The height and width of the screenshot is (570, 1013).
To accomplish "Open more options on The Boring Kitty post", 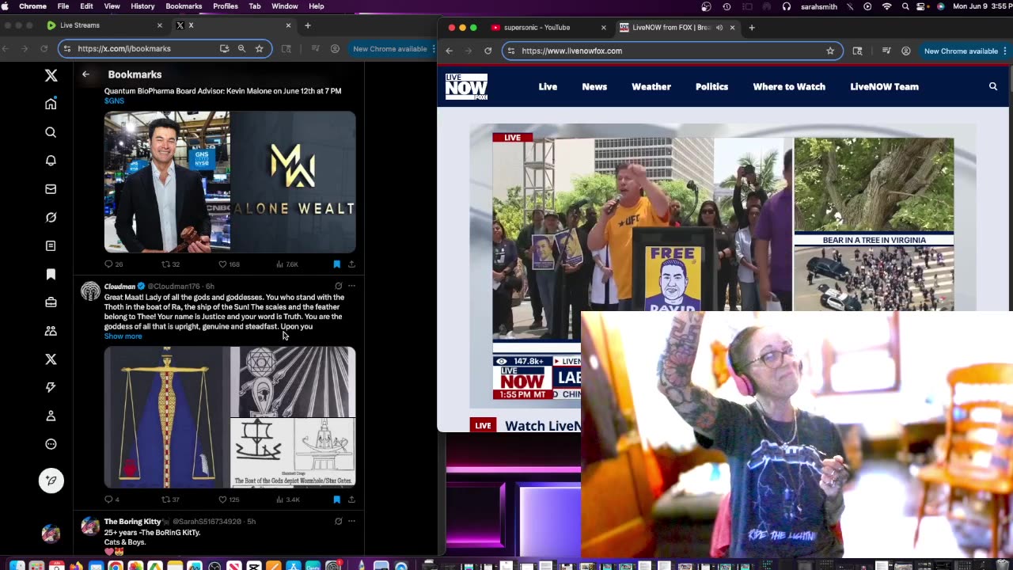I will pyautogui.click(x=351, y=521).
